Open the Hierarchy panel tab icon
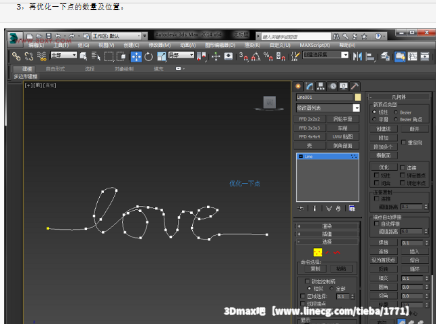The height and width of the screenshot is (324, 436). click(x=321, y=86)
